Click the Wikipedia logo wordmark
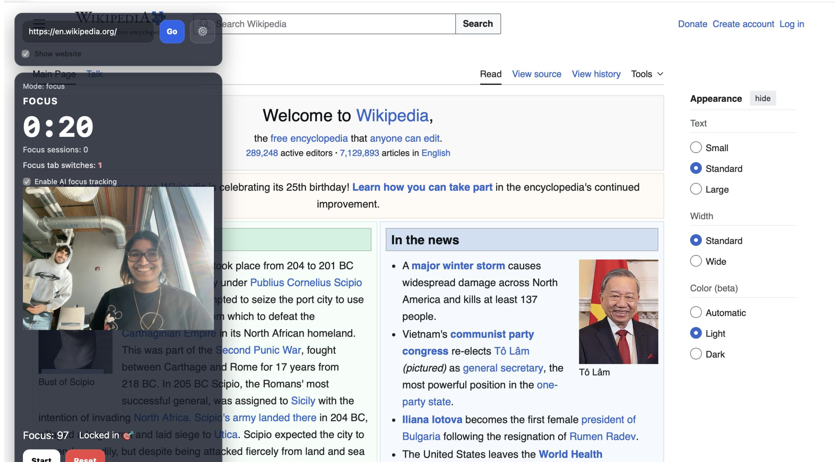Image resolution: width=835 pixels, height=462 pixels. (113, 18)
